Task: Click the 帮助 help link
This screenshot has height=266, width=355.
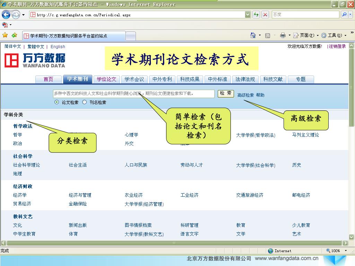Action: click(x=260, y=95)
